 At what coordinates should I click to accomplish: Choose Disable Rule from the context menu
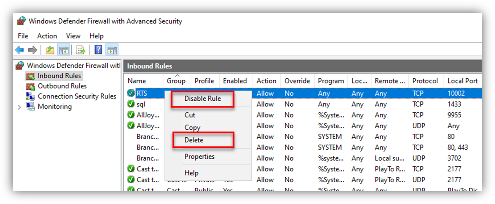tap(202, 99)
